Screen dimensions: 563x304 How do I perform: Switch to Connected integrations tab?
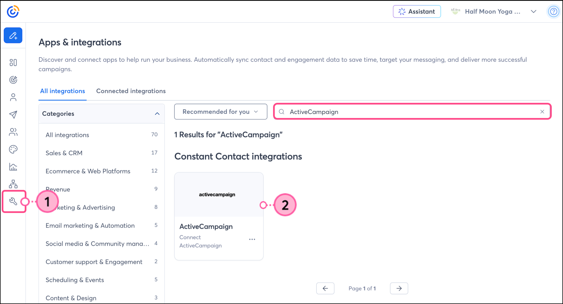[131, 91]
